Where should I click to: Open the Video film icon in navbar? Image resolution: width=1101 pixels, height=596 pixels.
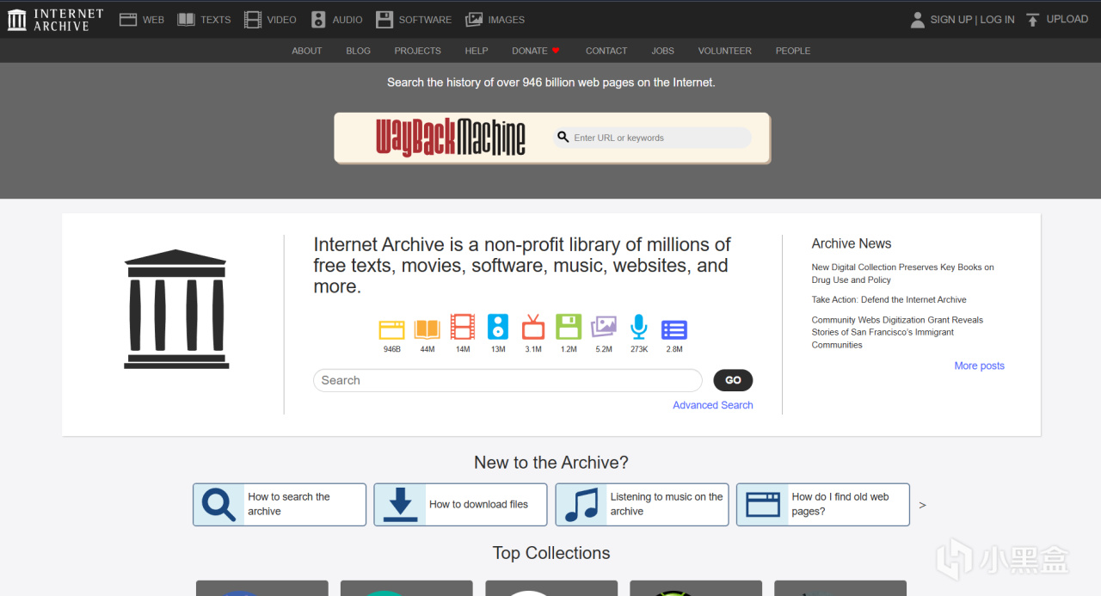pyautogui.click(x=252, y=19)
